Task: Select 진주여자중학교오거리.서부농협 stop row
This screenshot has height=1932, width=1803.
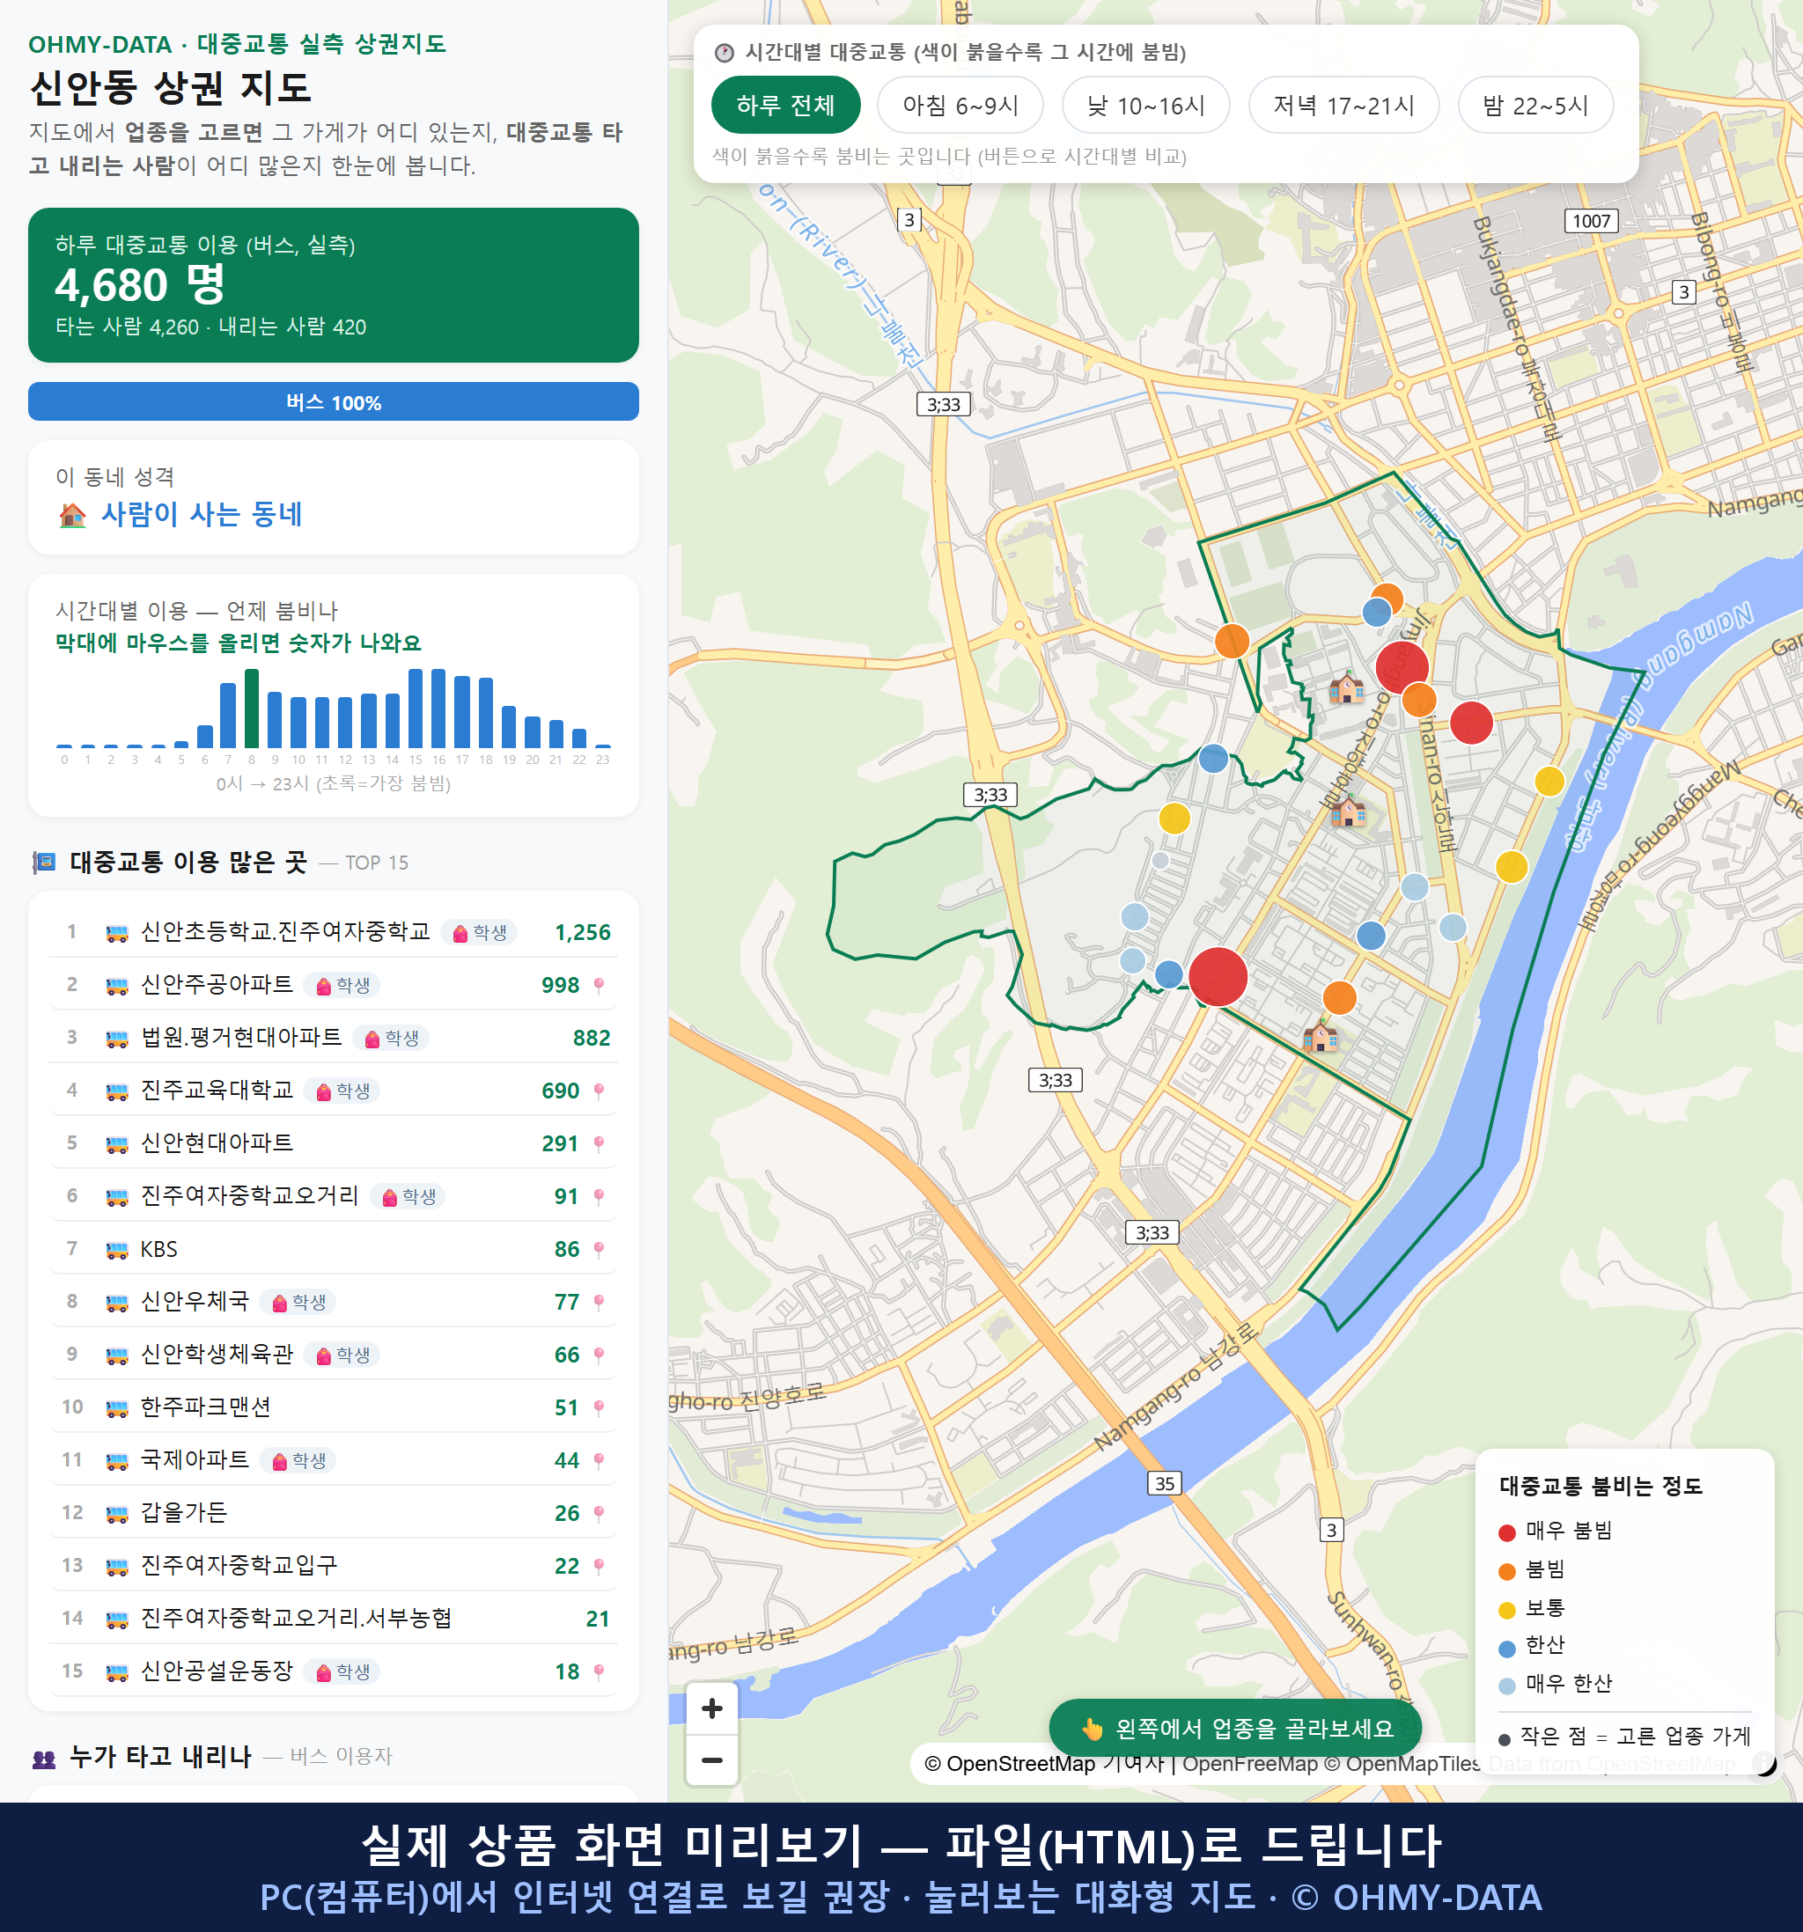Action: pyautogui.click(x=334, y=1618)
